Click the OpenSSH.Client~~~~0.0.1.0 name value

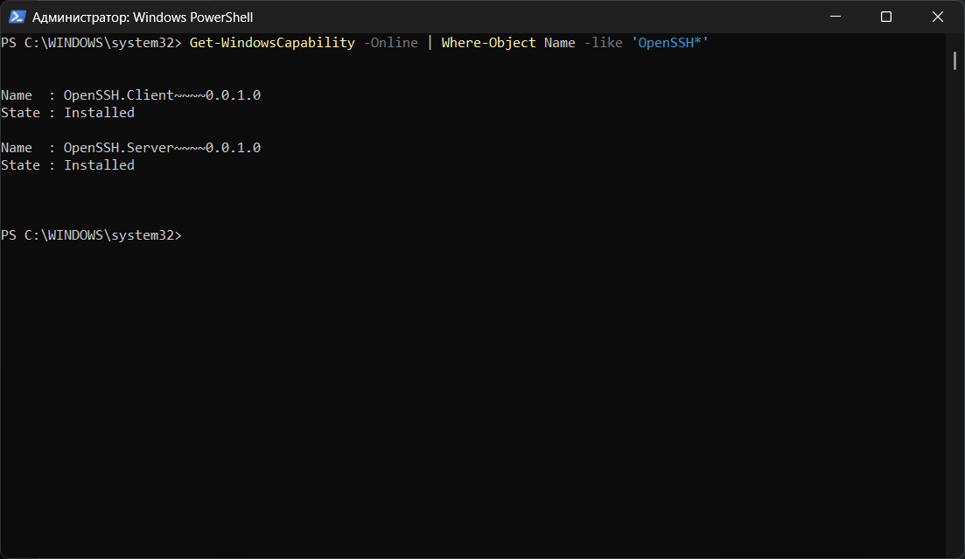point(162,94)
